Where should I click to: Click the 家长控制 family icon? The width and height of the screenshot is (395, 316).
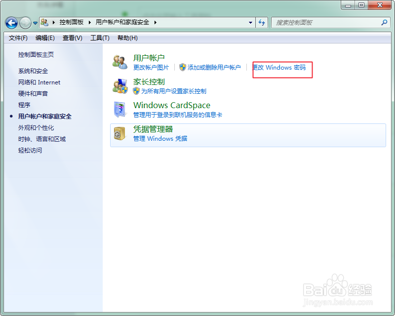[x=120, y=86]
